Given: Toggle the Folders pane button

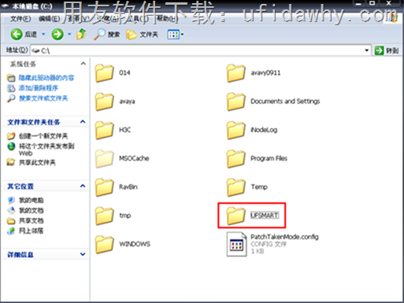Looking at the screenshot, I should pos(142,35).
